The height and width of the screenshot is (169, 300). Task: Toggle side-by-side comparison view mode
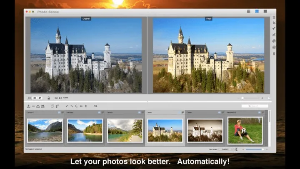(x=35, y=98)
